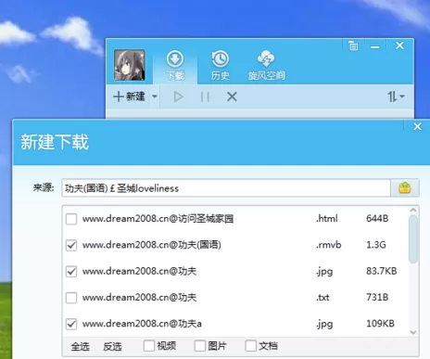This screenshot has width=430, height=359.
Task: Click the 来源 source input field
Action: point(226,188)
